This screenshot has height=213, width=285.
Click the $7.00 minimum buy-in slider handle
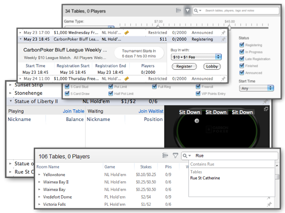pos(158,26)
